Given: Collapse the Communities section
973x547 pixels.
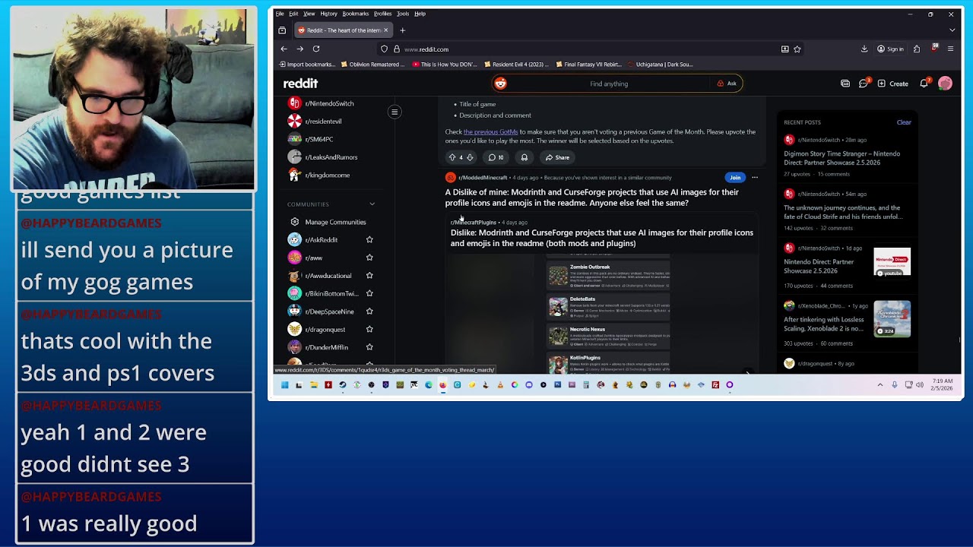Looking at the screenshot, I should (x=372, y=204).
